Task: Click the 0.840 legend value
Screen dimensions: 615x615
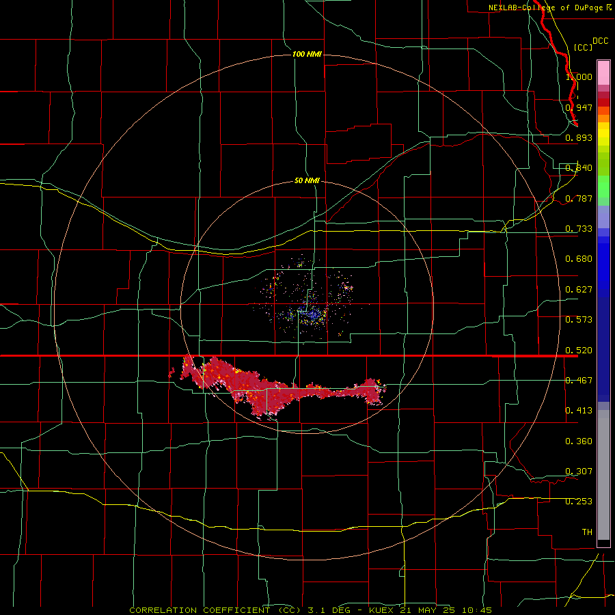Action: coord(579,168)
